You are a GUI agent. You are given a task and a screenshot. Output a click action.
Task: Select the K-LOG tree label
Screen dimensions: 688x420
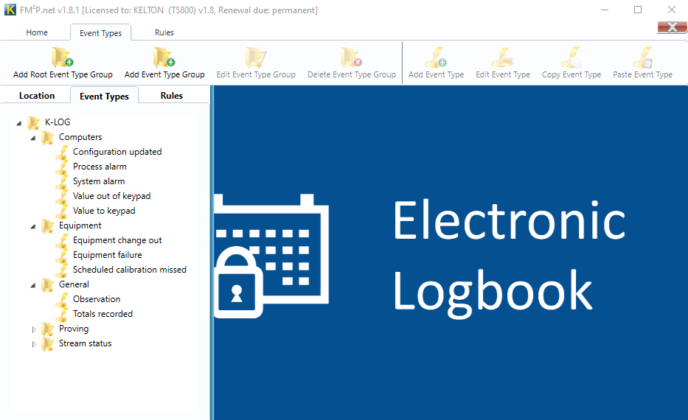click(58, 122)
